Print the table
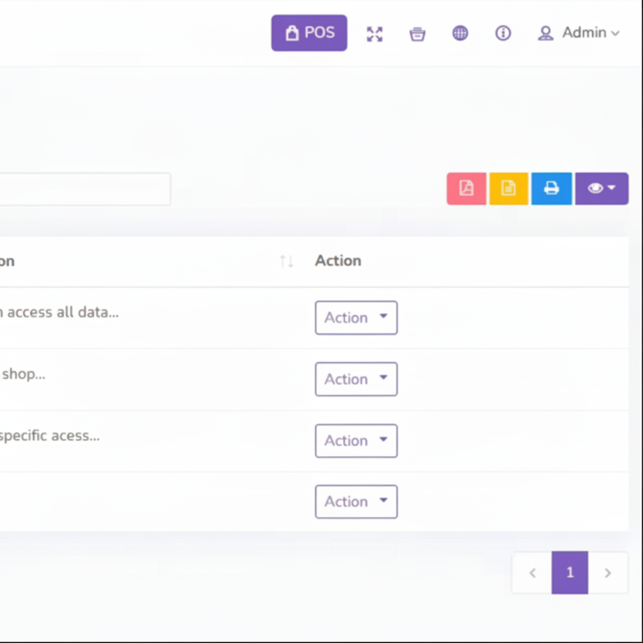643x643 pixels. click(551, 189)
